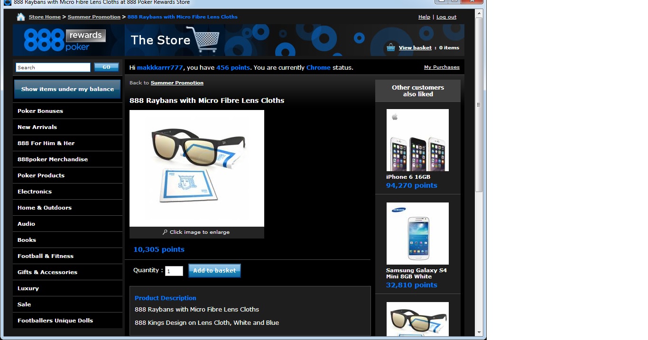Click the home icon in breadcrumb
This screenshot has height=340, width=648.
pyautogui.click(x=21, y=17)
